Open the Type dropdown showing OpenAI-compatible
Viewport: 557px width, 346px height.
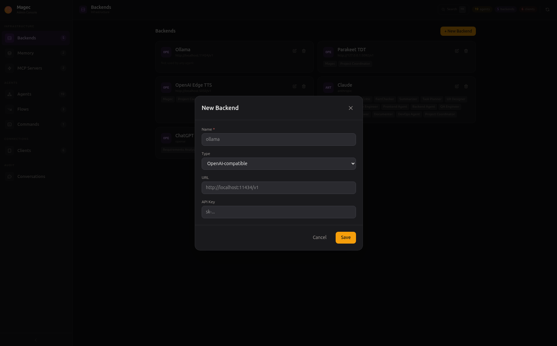[278, 163]
